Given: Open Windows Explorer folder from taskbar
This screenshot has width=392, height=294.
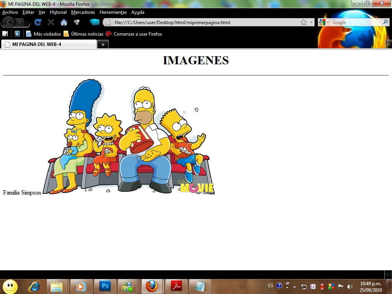Looking at the screenshot, I should point(57,286).
